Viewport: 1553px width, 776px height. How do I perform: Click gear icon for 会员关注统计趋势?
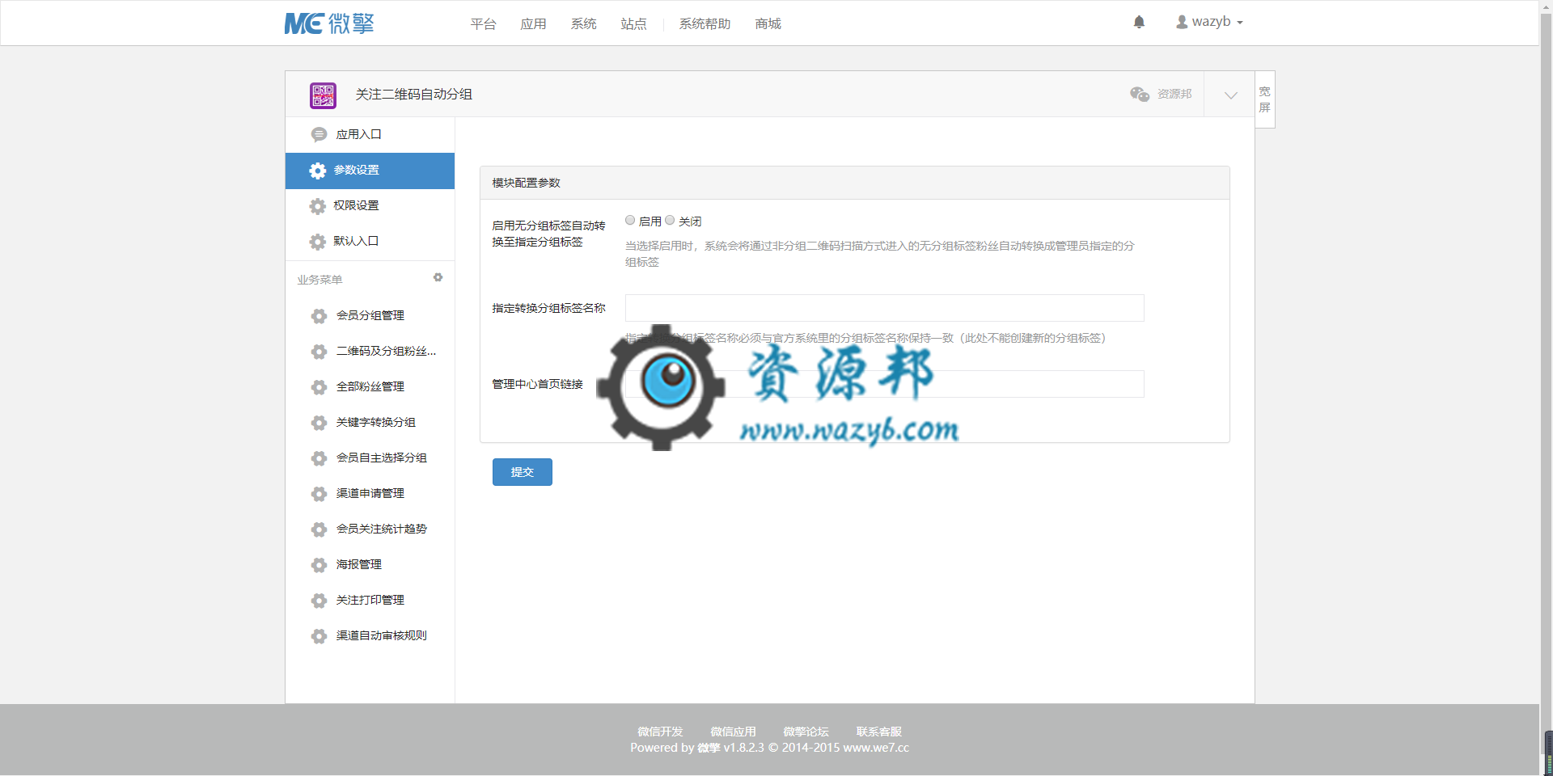[x=319, y=529]
